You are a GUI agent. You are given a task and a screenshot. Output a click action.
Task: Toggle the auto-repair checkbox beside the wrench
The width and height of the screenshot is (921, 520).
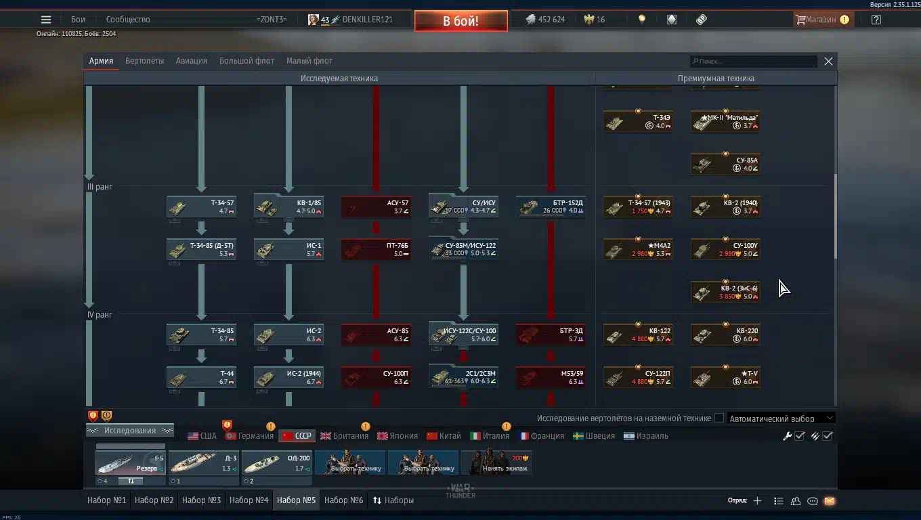[800, 436]
